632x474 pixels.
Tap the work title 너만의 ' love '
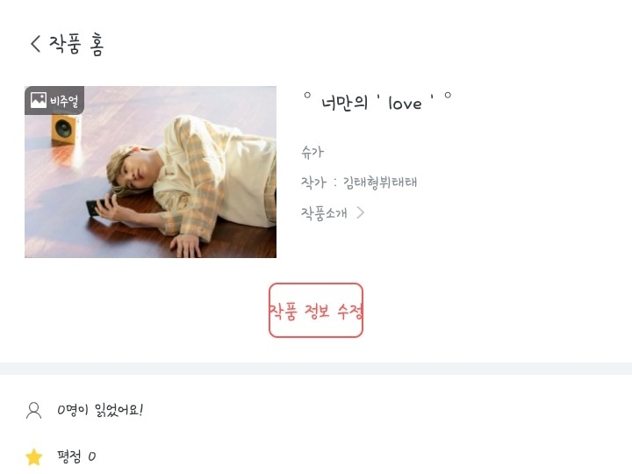click(377, 103)
